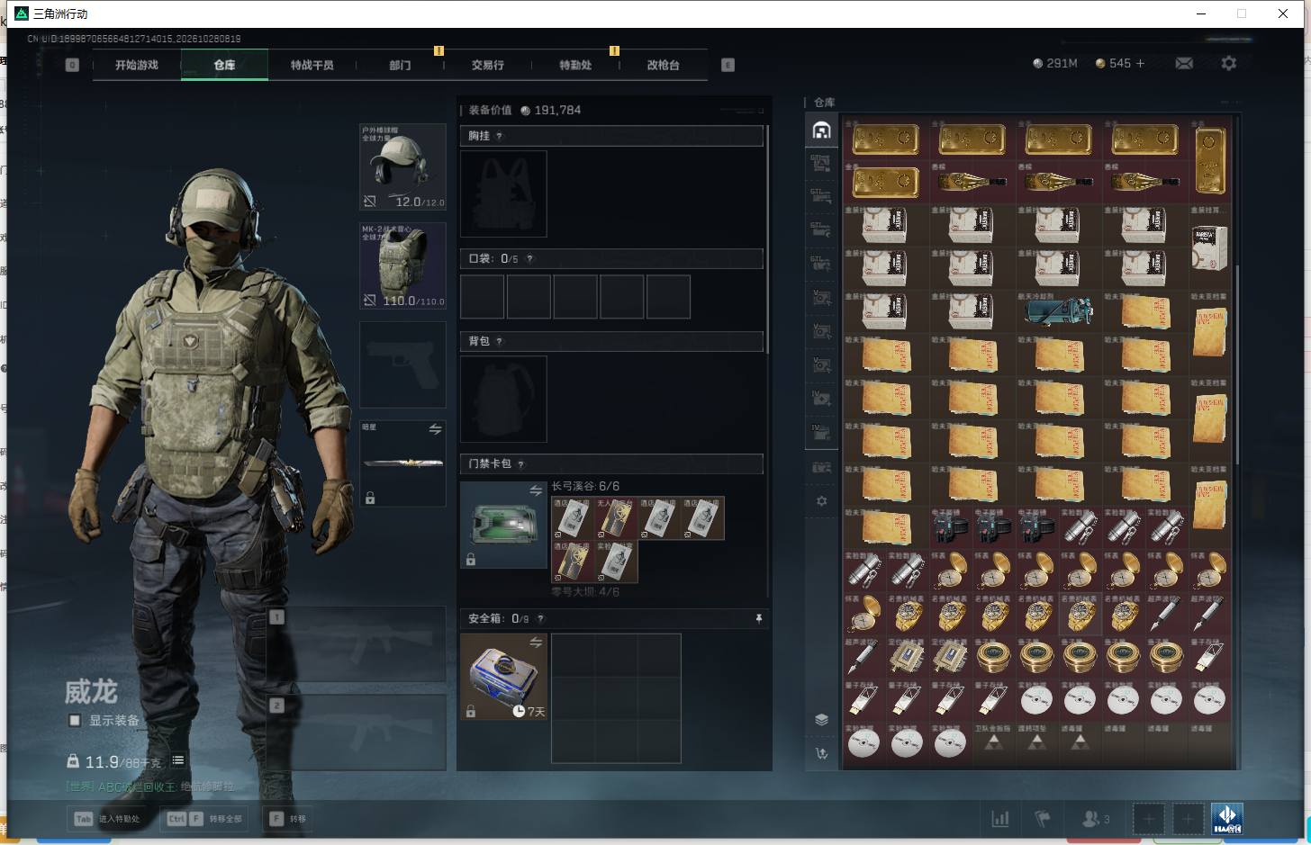Select the tall gold bar in the warehouse
Screen dimensions: 1311x845
[1209, 161]
